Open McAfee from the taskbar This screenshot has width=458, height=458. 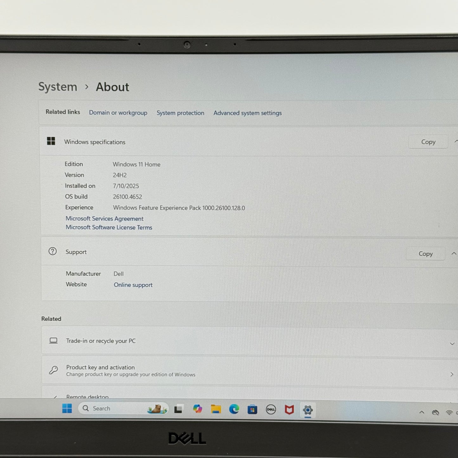pyautogui.click(x=289, y=410)
